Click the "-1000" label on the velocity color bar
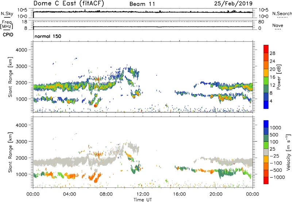 click(x=277, y=177)
